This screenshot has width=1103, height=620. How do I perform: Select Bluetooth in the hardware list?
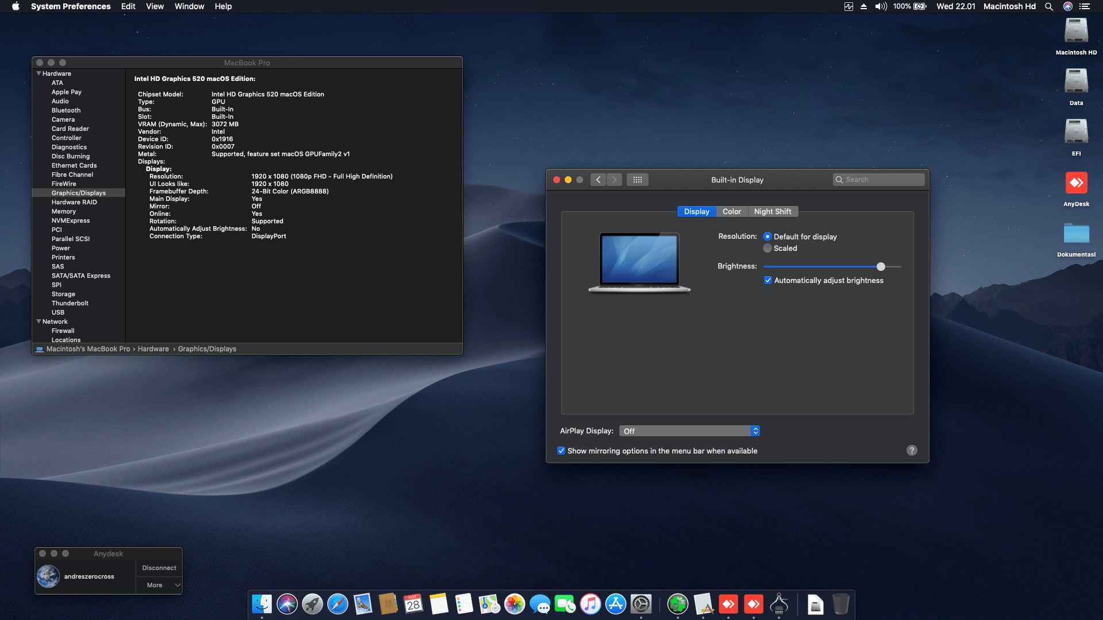pos(66,110)
